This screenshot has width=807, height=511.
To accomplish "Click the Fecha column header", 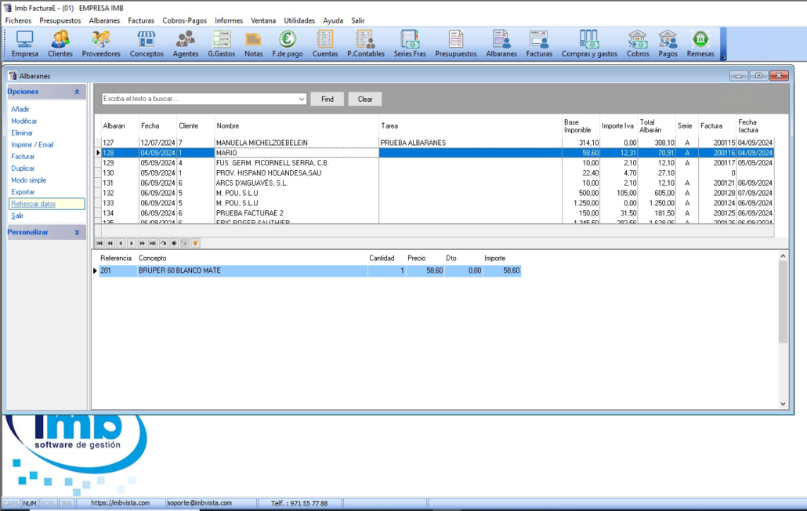I will click(158, 125).
